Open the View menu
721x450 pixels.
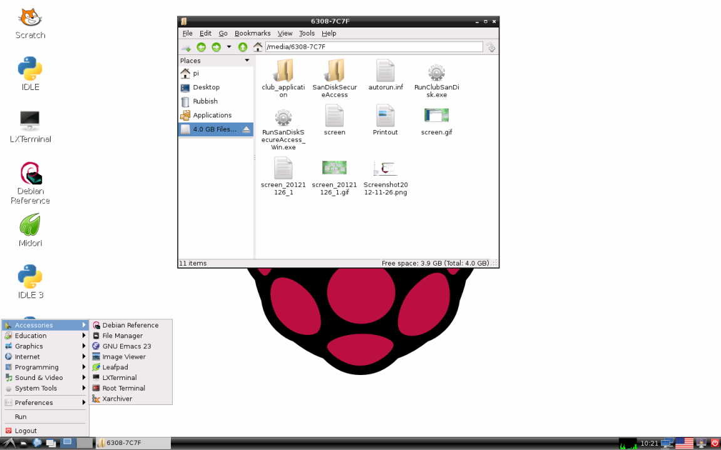tap(285, 33)
